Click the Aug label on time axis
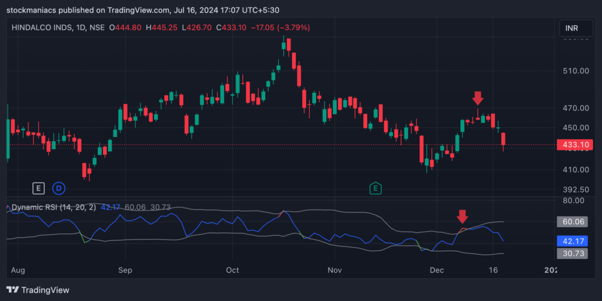 point(18,270)
